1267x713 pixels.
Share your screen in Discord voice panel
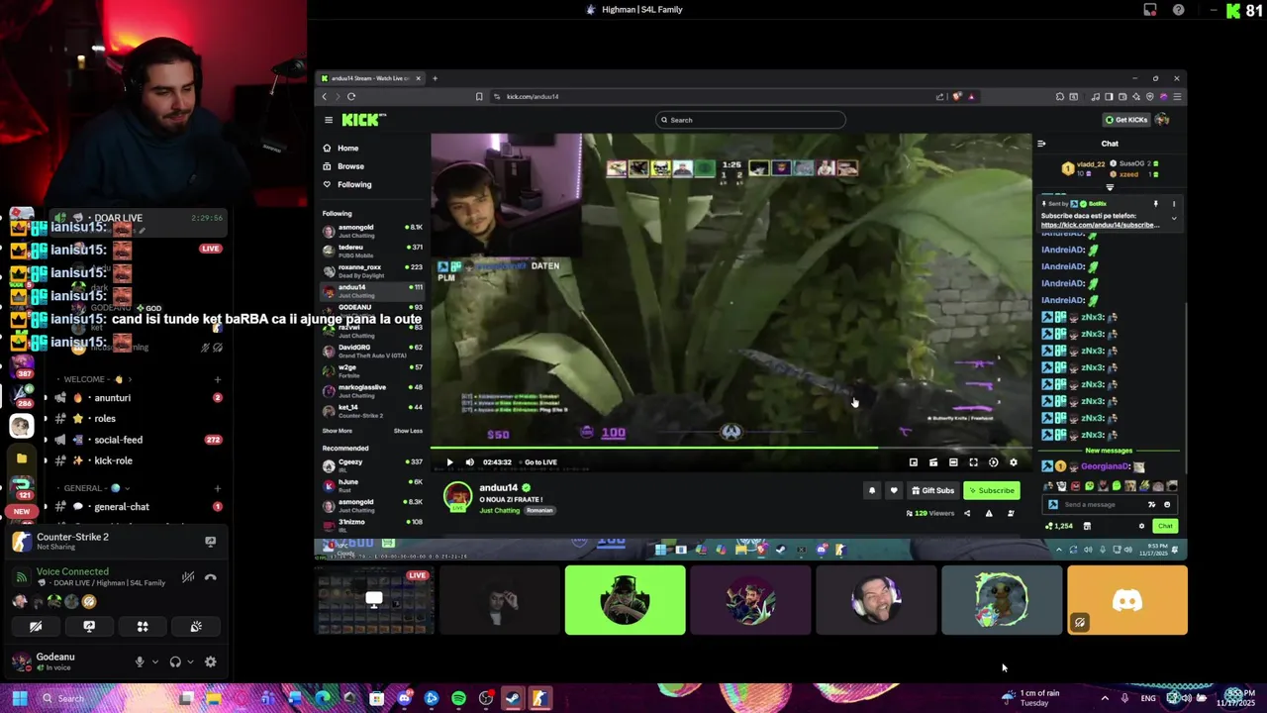click(89, 626)
